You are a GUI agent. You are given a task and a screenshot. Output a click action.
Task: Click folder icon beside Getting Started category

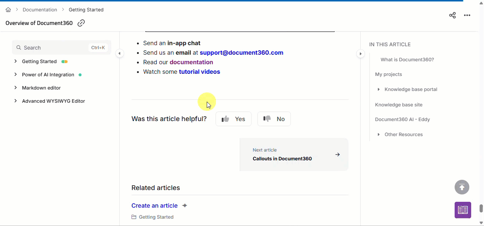[134, 217]
